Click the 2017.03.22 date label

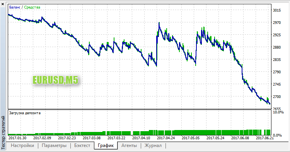click(116, 138)
